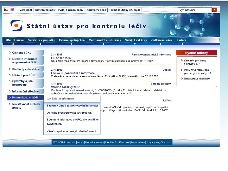Click the red search submit arrow
The width and height of the screenshot is (228, 171).
[214, 10]
